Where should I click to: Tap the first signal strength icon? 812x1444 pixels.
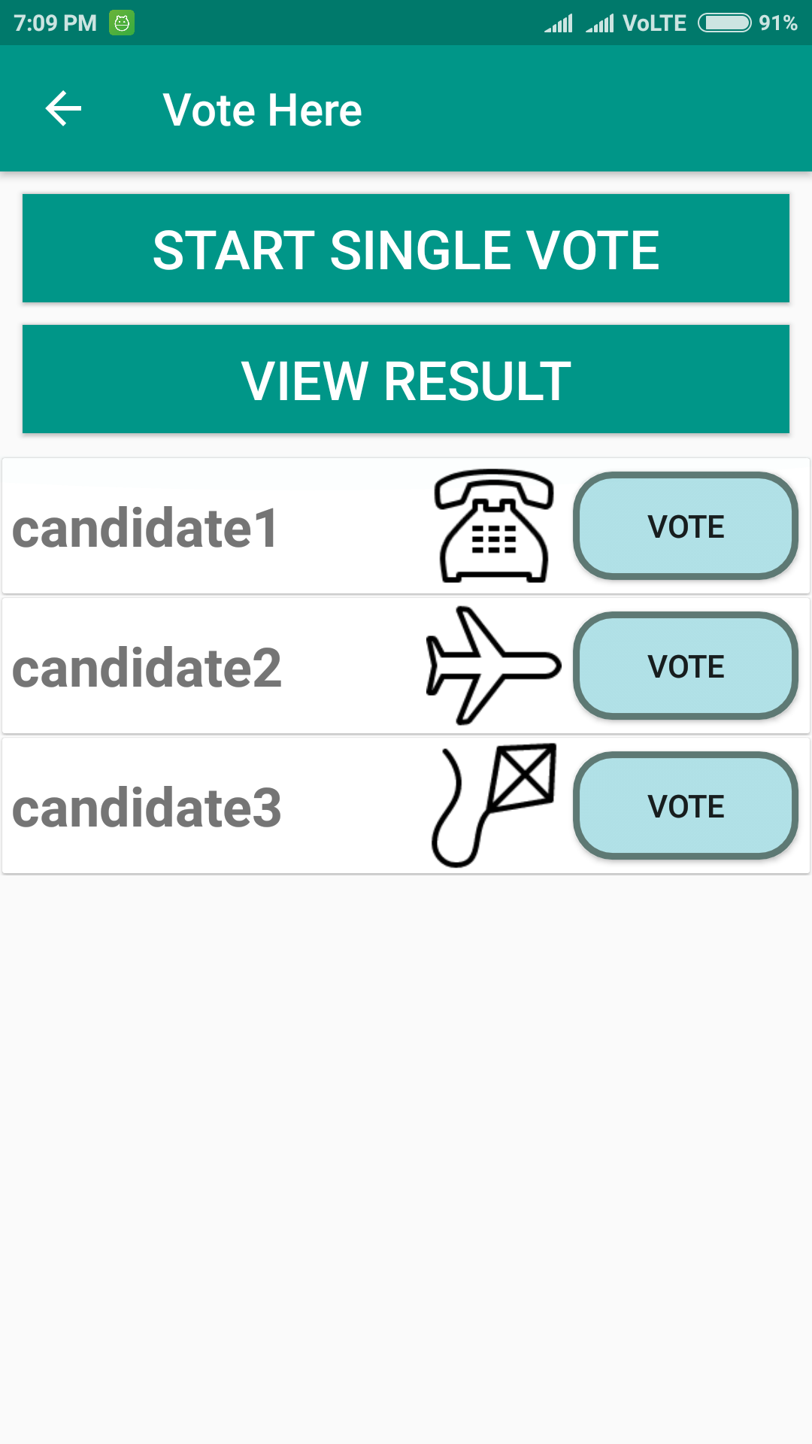pos(559,23)
